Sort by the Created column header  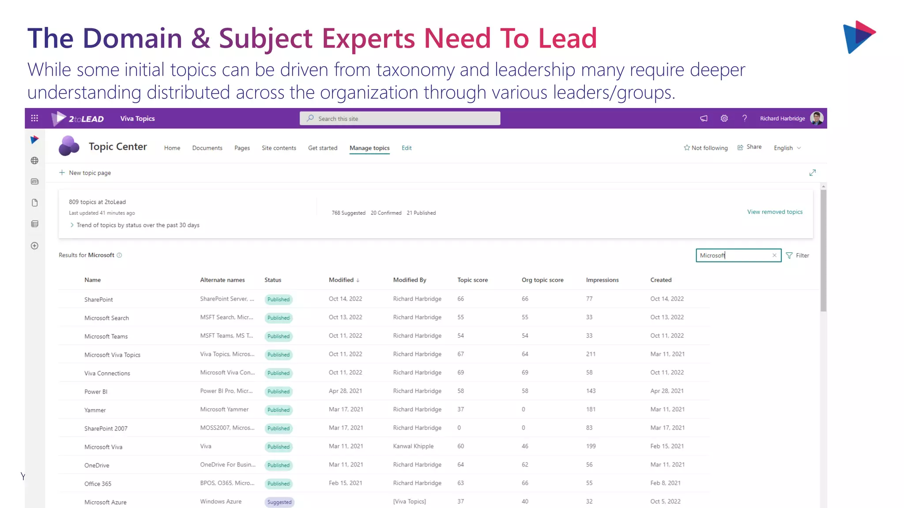click(x=661, y=280)
